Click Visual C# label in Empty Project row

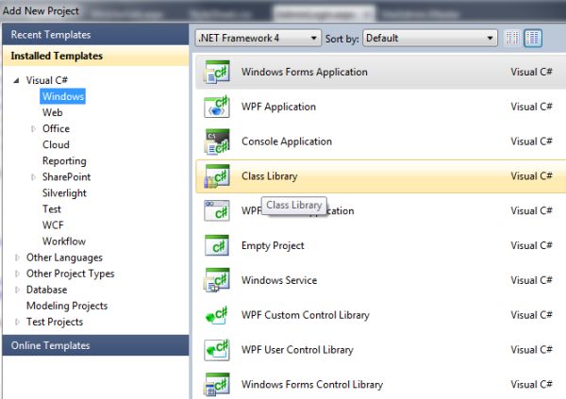(531, 245)
